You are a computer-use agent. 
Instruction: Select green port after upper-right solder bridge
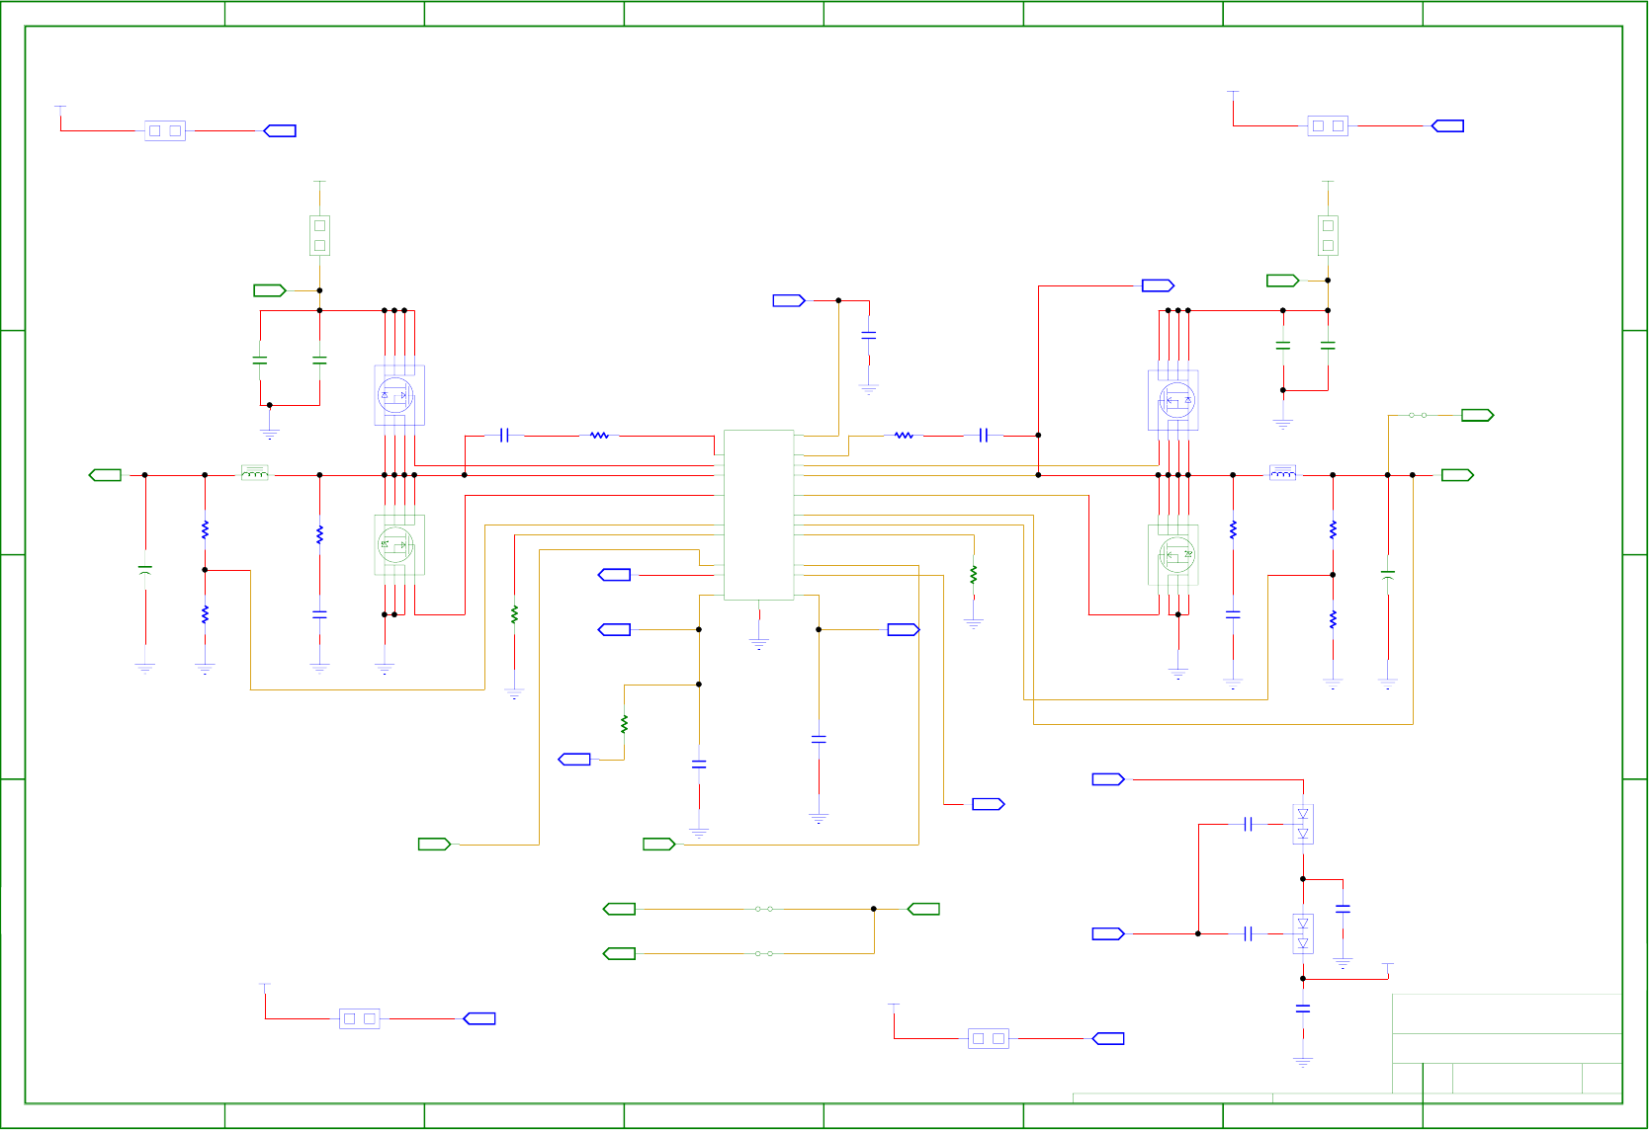click(1478, 415)
